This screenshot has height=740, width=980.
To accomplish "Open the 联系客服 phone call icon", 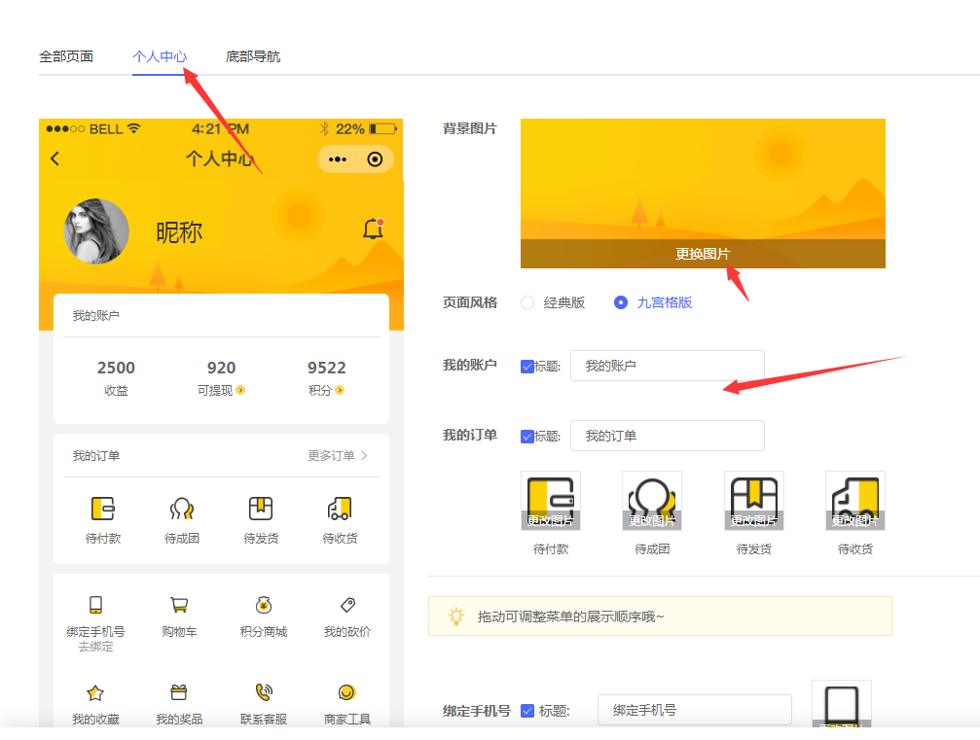I will coord(264,692).
